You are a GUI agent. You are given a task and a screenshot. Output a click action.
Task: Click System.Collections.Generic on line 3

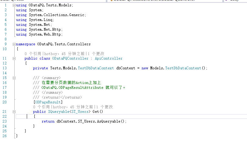57,15
